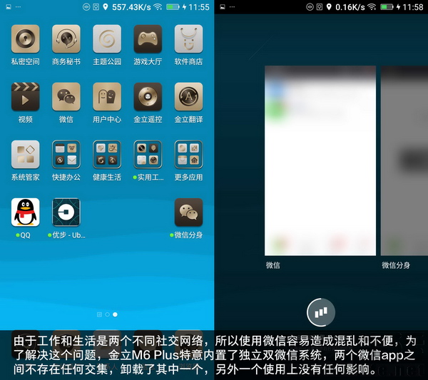
Task: Tap the clean memory button in recents
Action: pyautogui.click(x=321, y=312)
